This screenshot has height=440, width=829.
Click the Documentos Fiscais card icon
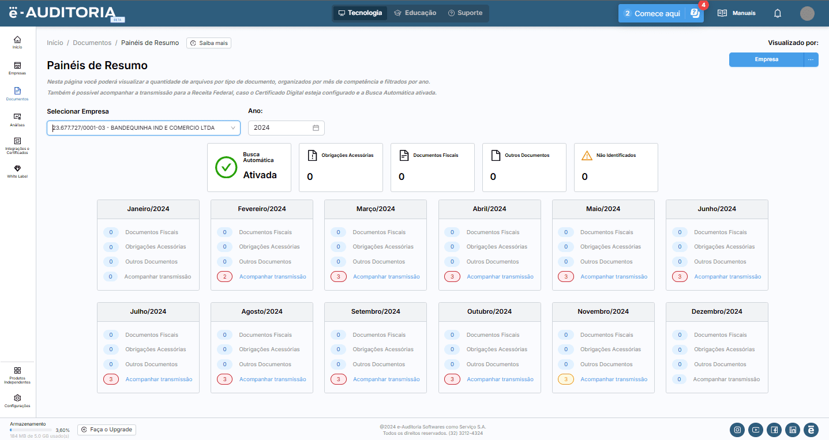(x=404, y=155)
